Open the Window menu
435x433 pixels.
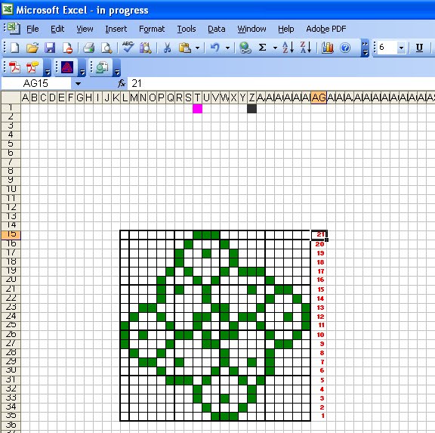click(251, 29)
